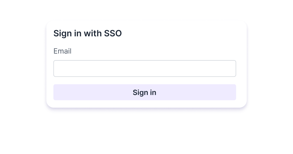Click the "Sign in with SSO" heading

88,34
